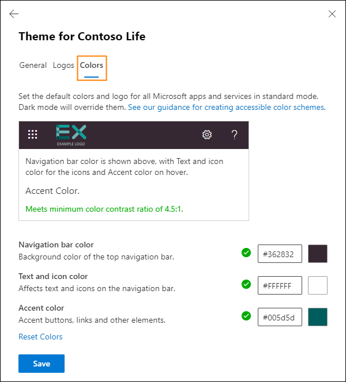The width and height of the screenshot is (346, 382).
Task: Click the app launcher waffle icon
Action: point(33,135)
